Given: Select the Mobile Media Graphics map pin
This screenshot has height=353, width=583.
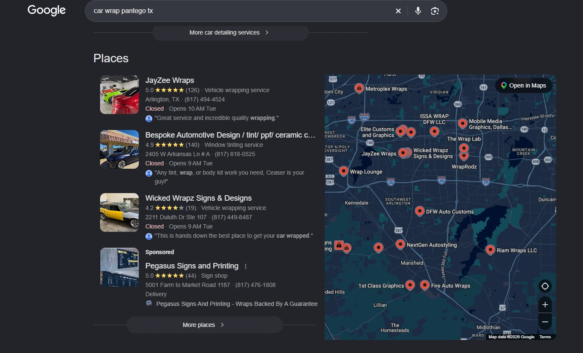Looking at the screenshot, I should pyautogui.click(x=463, y=124).
